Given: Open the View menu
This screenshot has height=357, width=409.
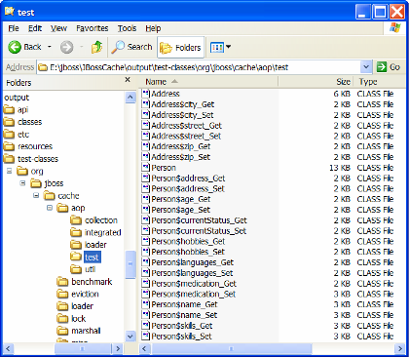Looking at the screenshot, I should point(58,28).
